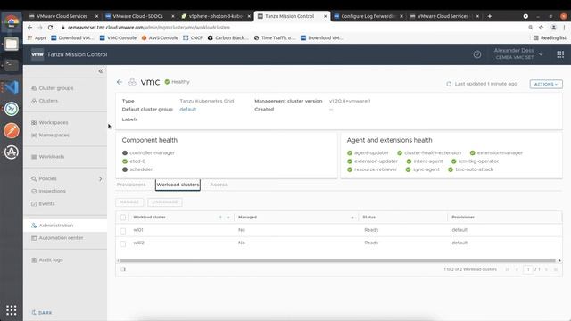Reload the page in browser
The width and height of the screenshot is (571, 321).
pyautogui.click(x=50, y=28)
